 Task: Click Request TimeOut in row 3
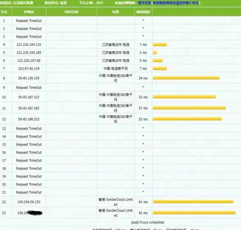pos(29,37)
